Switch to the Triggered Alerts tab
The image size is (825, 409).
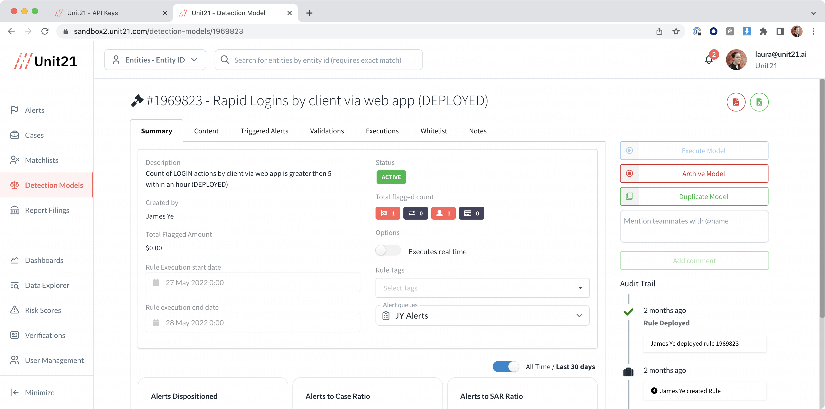pos(264,131)
